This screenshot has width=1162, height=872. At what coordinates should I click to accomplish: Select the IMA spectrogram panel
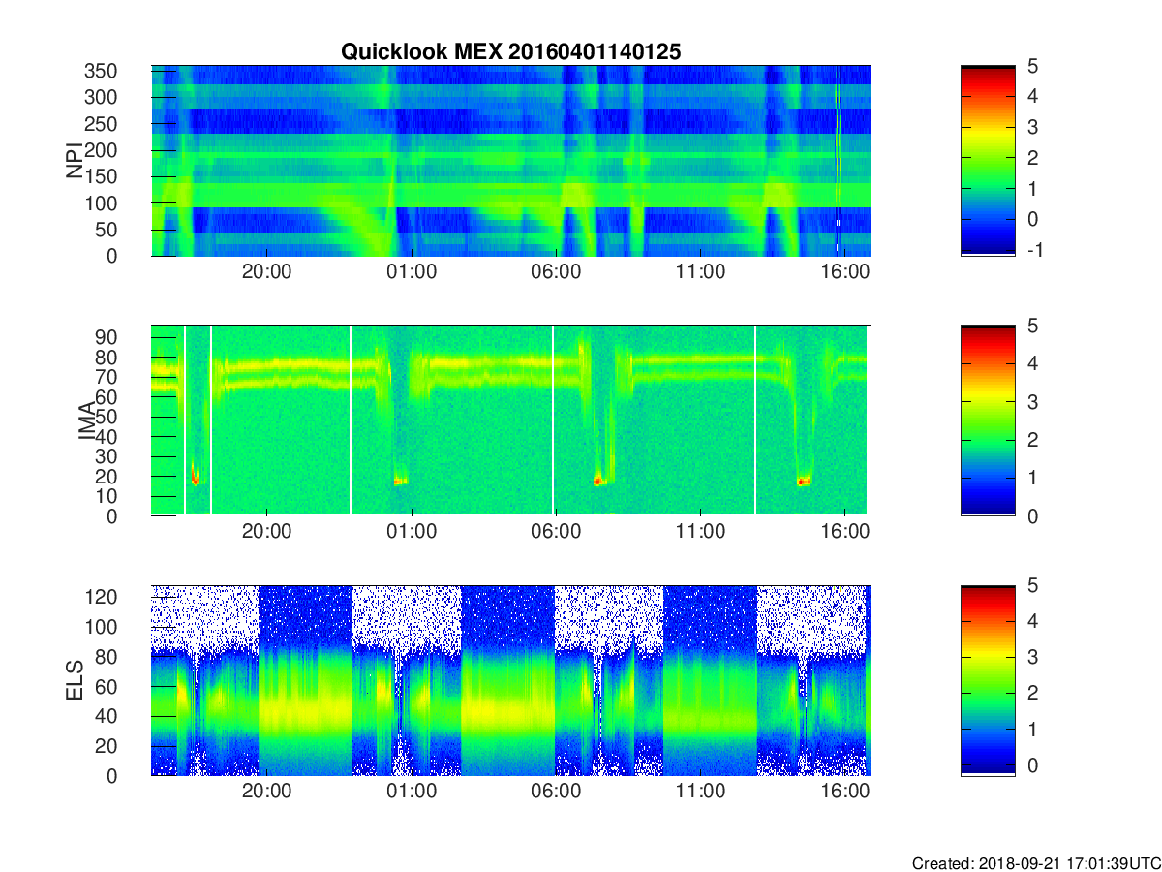click(x=510, y=420)
